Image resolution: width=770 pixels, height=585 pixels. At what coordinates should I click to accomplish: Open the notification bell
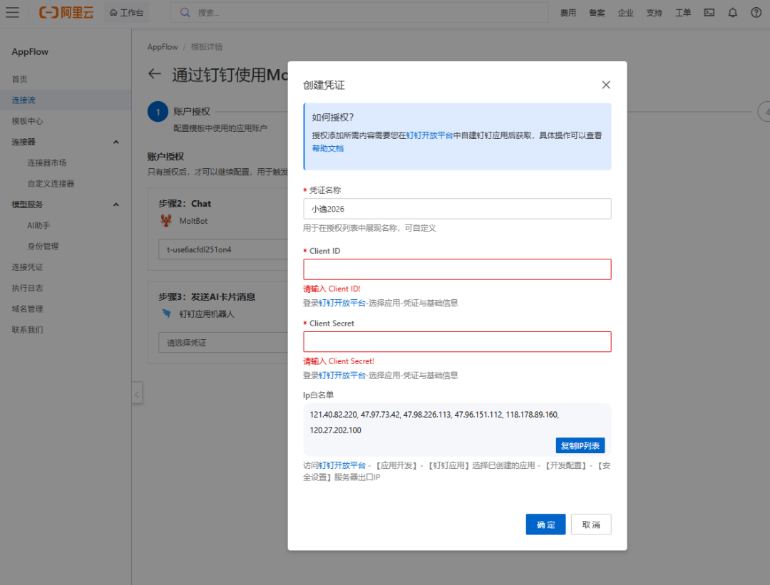point(732,12)
